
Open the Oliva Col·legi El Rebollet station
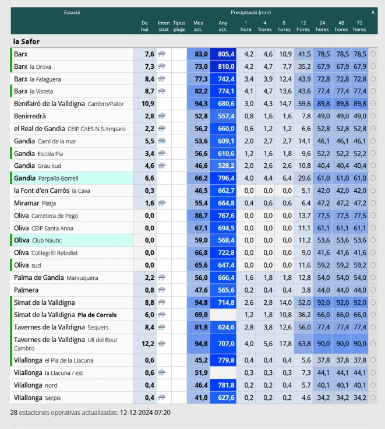click(x=46, y=253)
